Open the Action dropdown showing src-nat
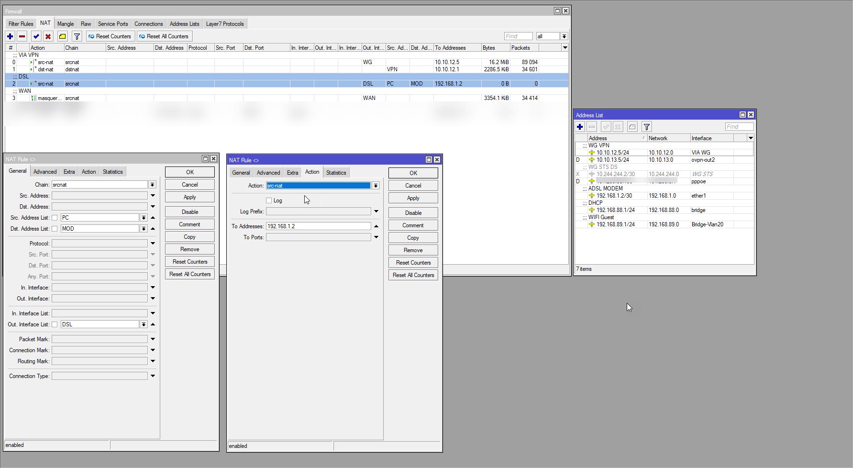Image resolution: width=853 pixels, height=468 pixels. [x=376, y=186]
